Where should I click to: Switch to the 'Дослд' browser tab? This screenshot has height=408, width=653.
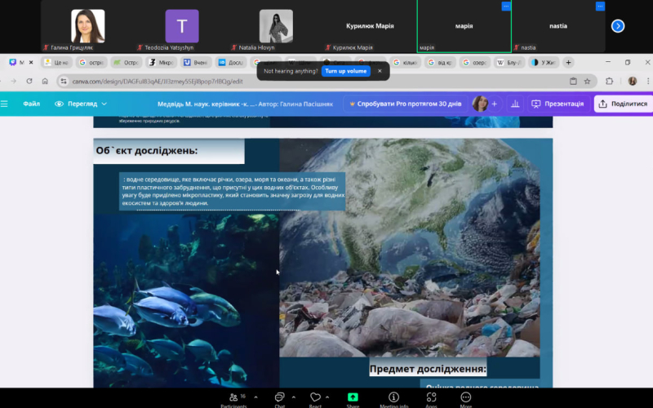pos(231,63)
